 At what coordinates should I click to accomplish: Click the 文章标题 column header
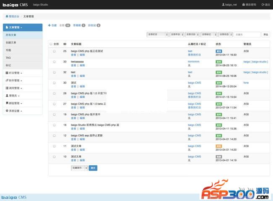(x=76, y=44)
